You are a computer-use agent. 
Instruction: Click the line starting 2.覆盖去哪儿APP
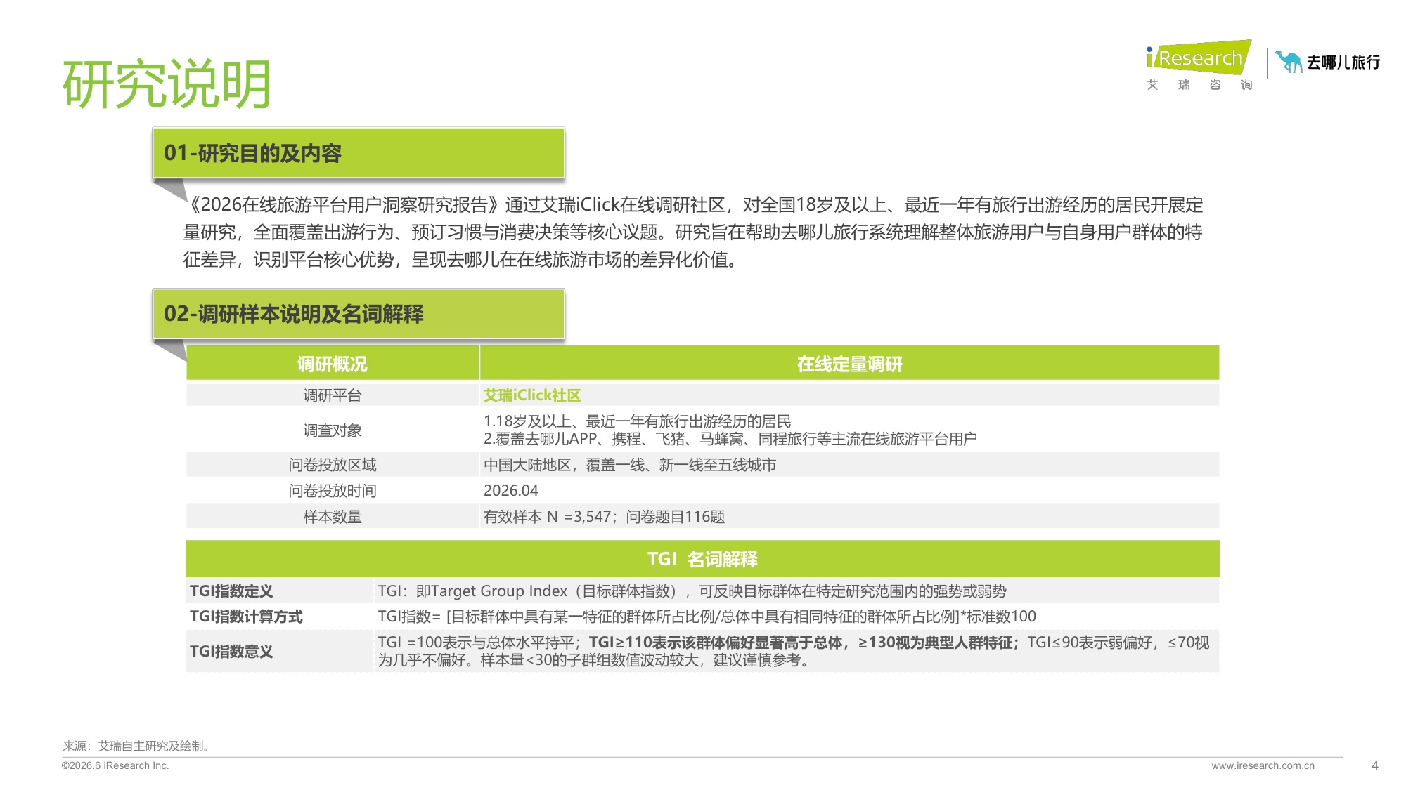(730, 439)
